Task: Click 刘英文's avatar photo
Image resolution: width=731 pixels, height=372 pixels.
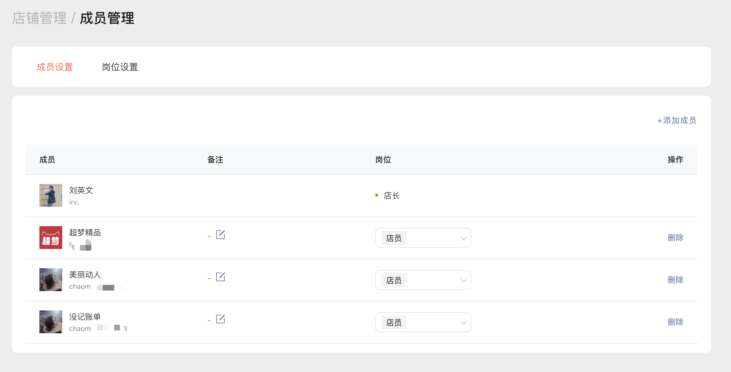Action: pyautogui.click(x=51, y=195)
